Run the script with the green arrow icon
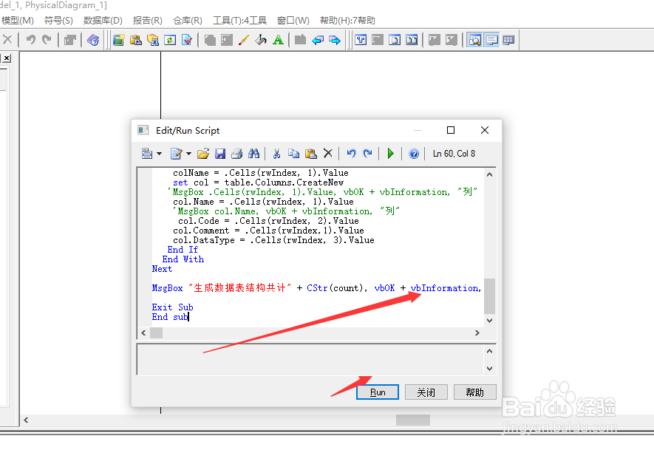Screen dimensions: 654x450 [389, 153]
